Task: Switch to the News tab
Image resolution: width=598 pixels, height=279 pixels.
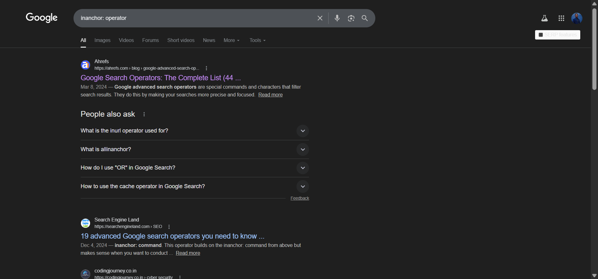Action: click(209, 40)
